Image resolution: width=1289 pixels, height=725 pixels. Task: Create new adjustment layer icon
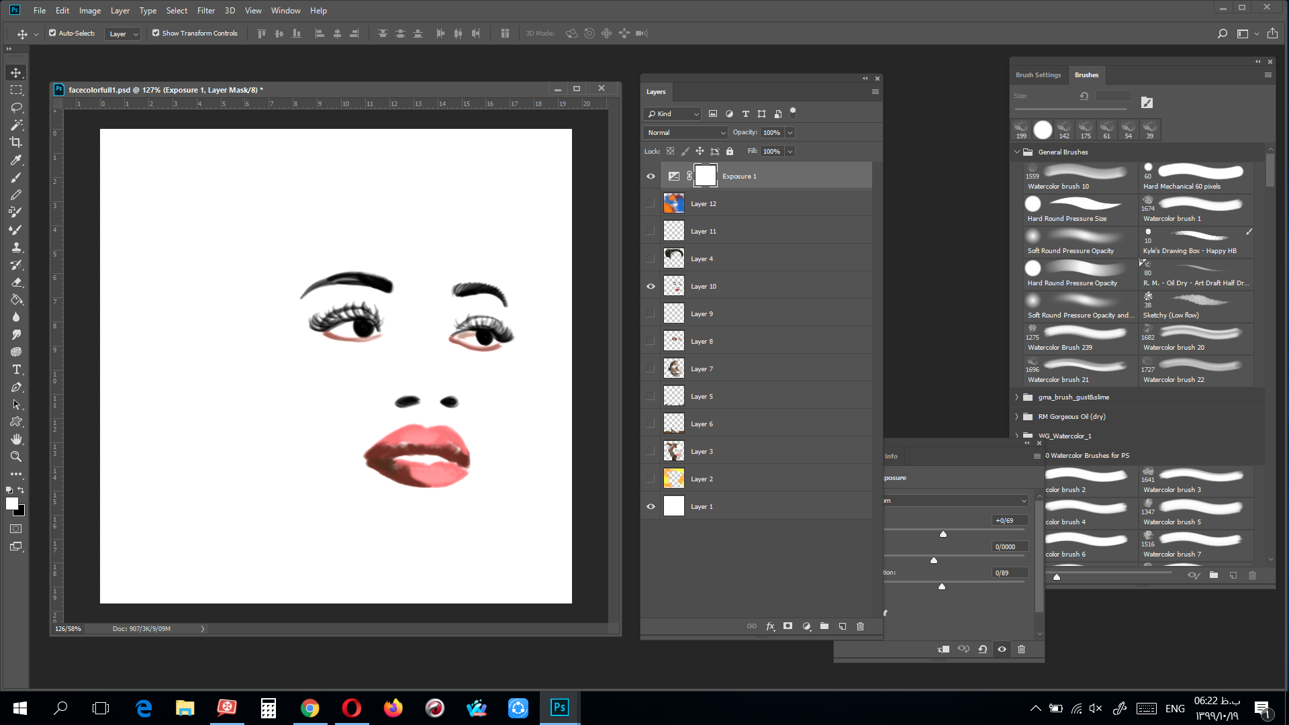[806, 626]
